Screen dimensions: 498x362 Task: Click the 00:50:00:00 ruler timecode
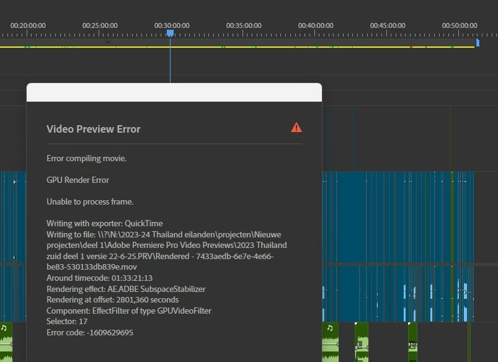[460, 25]
